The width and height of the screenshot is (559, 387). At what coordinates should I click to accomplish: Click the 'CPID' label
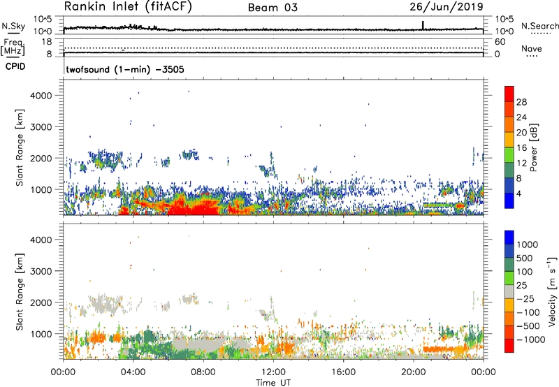pyautogui.click(x=15, y=66)
